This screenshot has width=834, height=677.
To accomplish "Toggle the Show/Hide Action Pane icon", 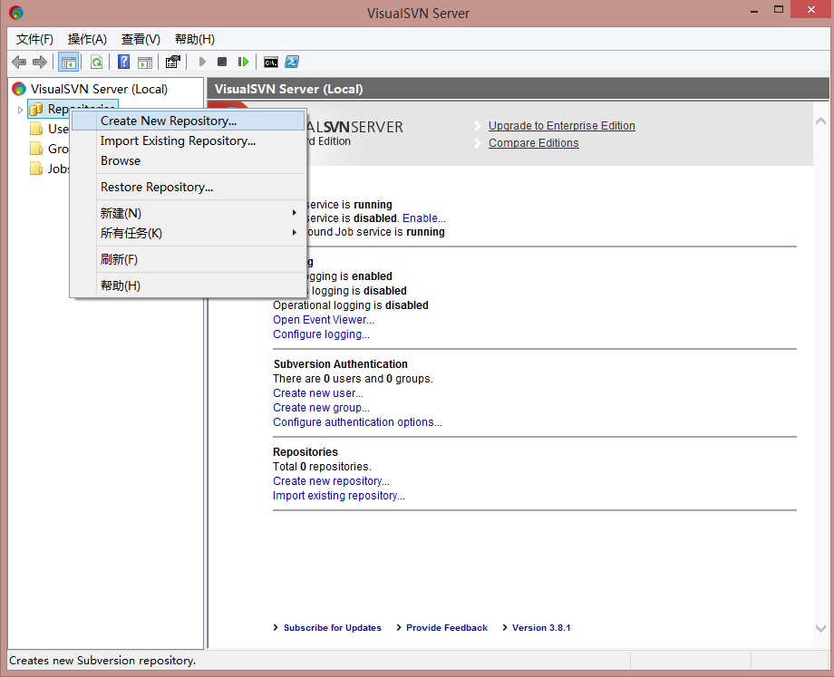I will (145, 63).
